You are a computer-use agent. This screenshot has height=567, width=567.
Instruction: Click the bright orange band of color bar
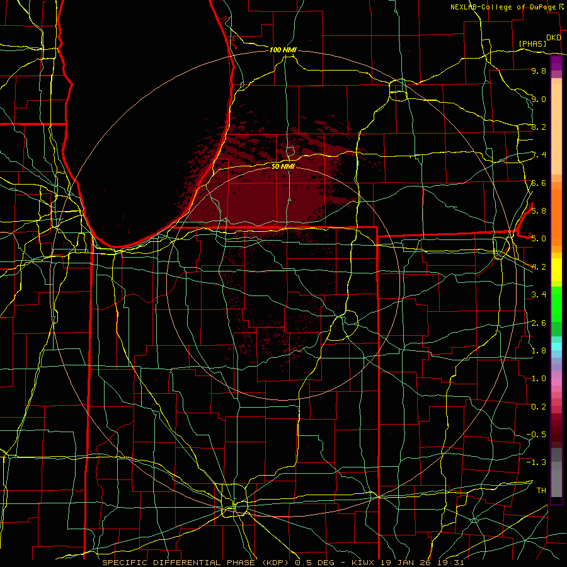(556, 217)
